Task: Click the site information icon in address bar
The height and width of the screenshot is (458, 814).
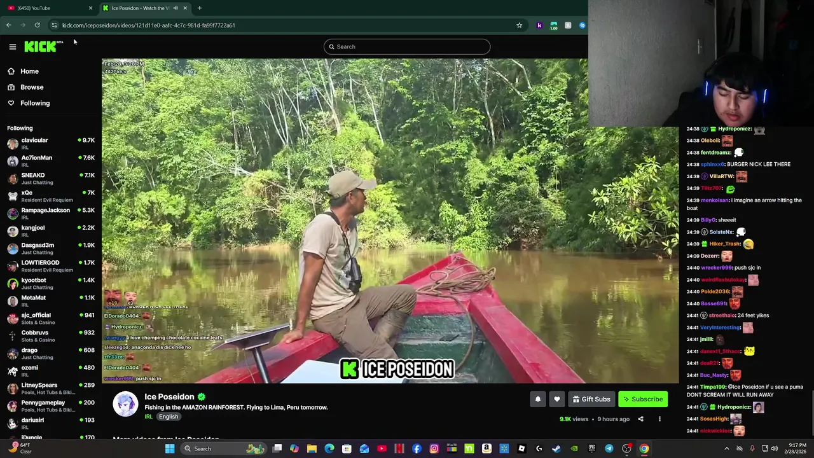Action: [54, 25]
